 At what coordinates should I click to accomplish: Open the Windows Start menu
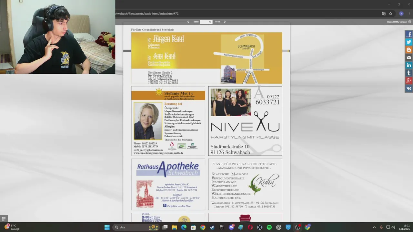point(107,227)
